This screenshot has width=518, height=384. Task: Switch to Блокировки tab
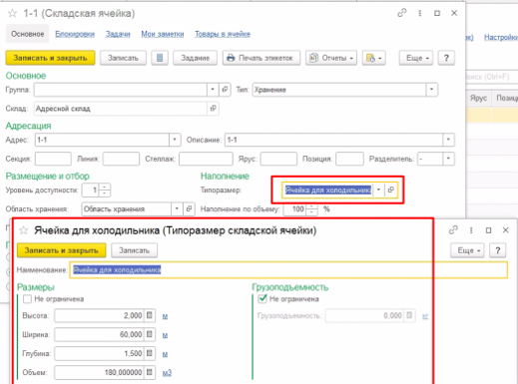(75, 34)
